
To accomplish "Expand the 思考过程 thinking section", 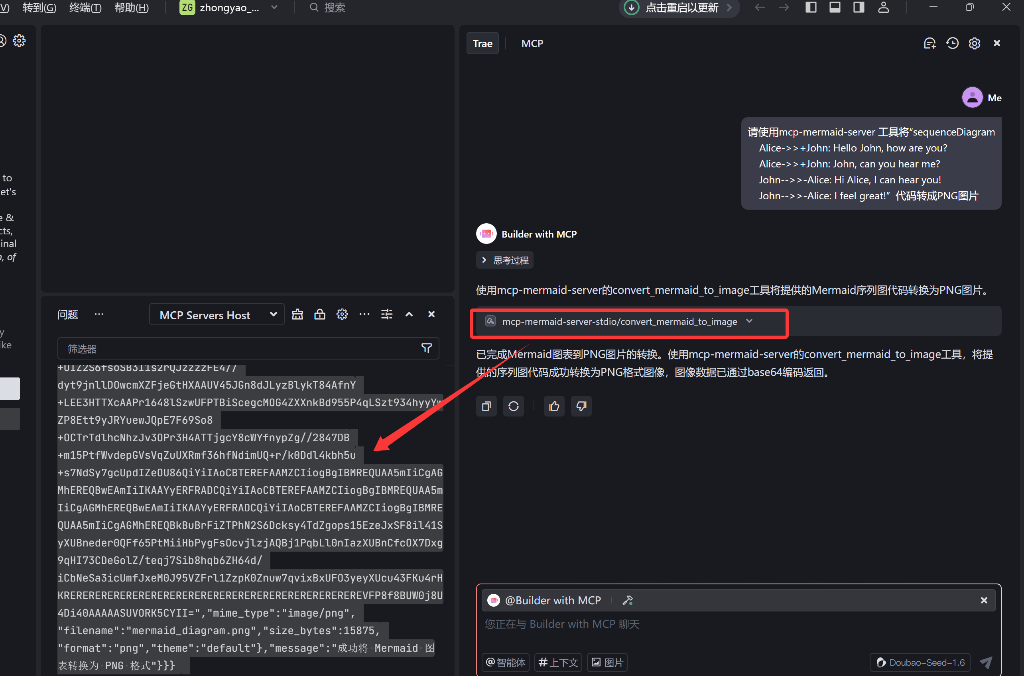I will (x=505, y=259).
